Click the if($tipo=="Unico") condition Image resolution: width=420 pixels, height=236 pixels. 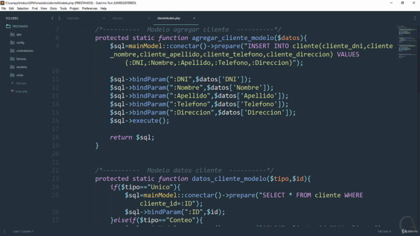click(145, 187)
